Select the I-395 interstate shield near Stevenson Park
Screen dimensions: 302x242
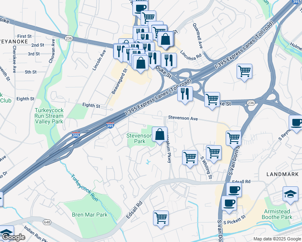tap(110, 125)
